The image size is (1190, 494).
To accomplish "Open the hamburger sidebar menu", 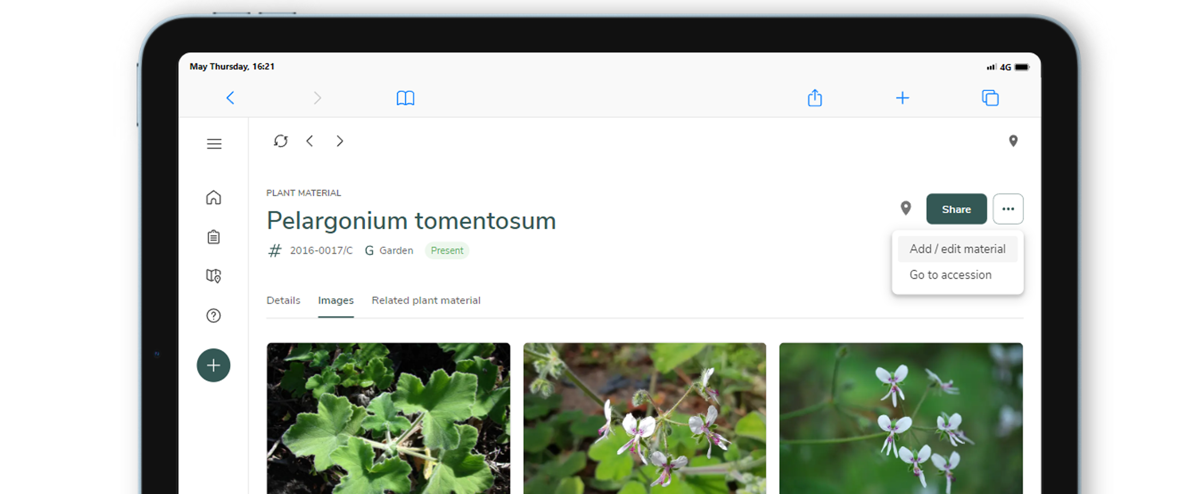I will pyautogui.click(x=214, y=144).
